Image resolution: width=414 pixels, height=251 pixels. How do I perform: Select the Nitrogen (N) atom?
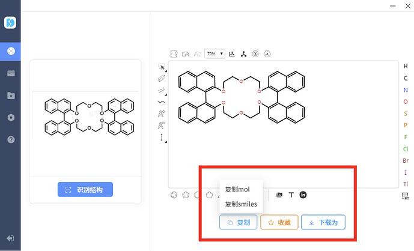406,90
